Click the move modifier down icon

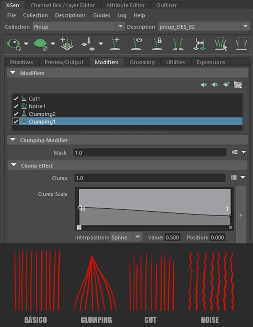click(x=215, y=85)
